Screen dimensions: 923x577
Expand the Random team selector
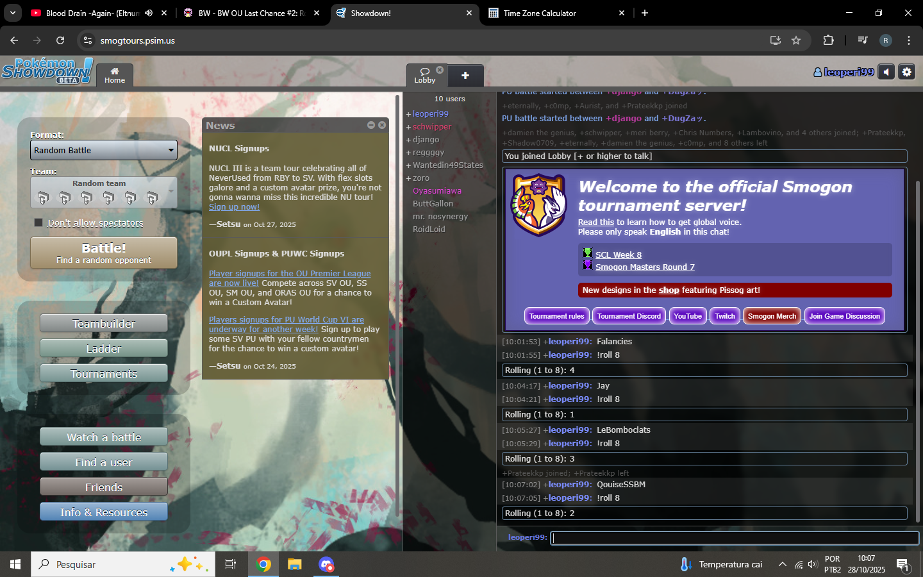pyautogui.click(x=104, y=192)
